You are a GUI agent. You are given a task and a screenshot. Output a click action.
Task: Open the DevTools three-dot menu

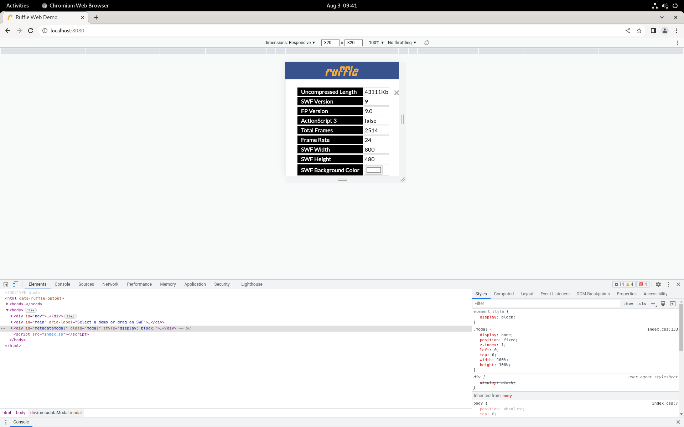[x=669, y=284]
